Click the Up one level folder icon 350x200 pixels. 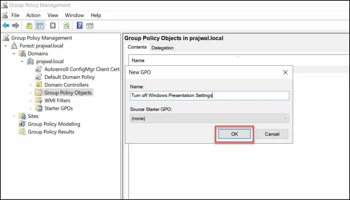click(29, 26)
